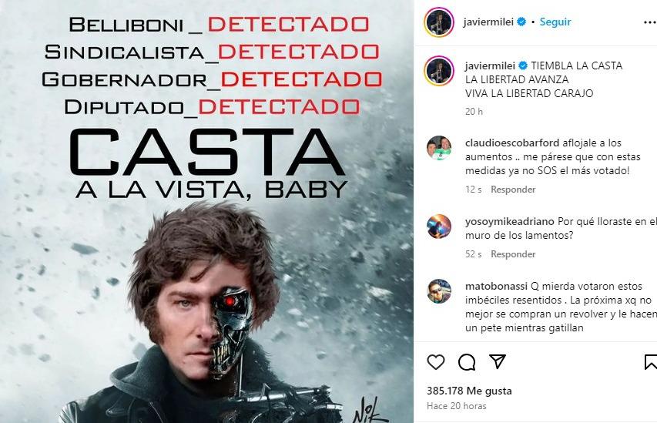Viewport: 657px width, 423px height.
Task: Open the matobonassi username link
Action: 496,287
